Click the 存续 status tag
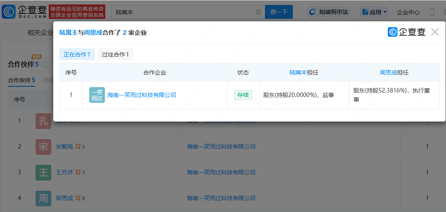The image size is (446, 212). point(243,95)
